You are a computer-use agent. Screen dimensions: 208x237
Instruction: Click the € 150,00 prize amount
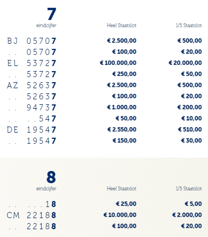pos(124,140)
